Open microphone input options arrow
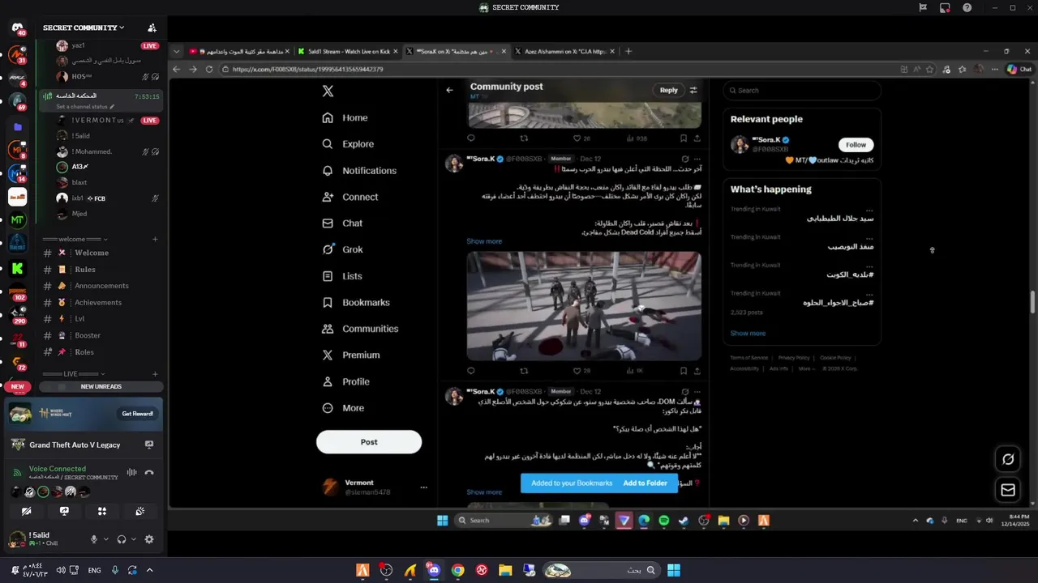1038x583 pixels. 105,539
